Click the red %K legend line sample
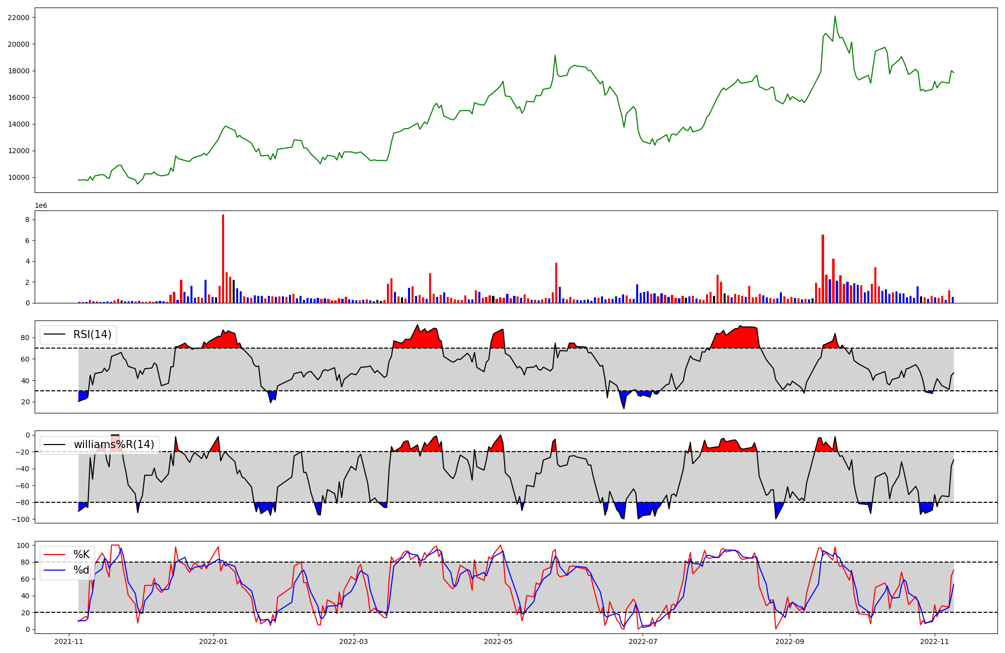The image size is (1005, 653). pyautogui.click(x=55, y=555)
